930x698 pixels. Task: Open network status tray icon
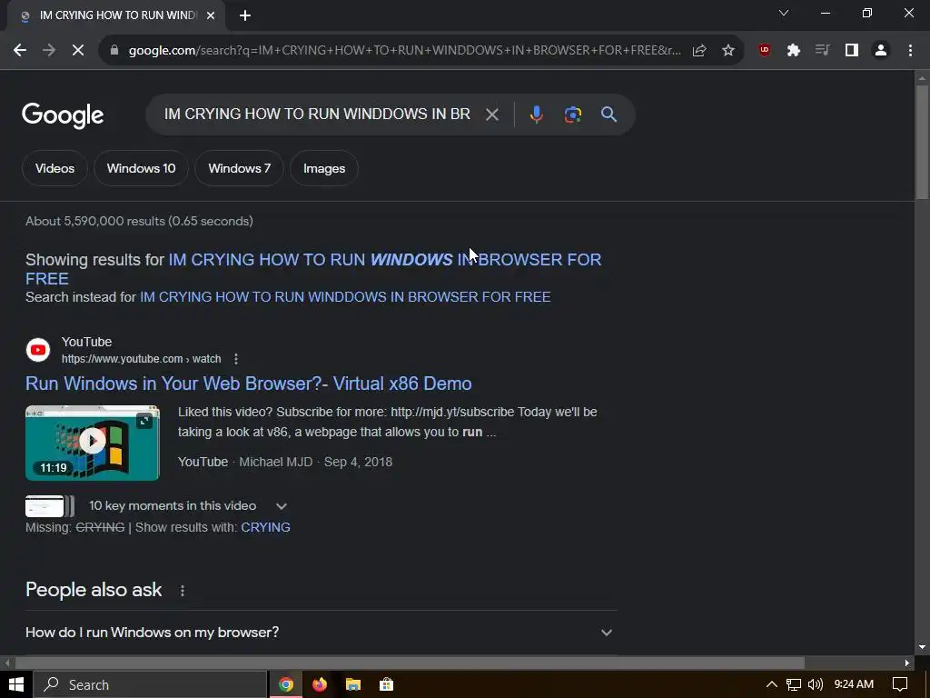(x=794, y=684)
